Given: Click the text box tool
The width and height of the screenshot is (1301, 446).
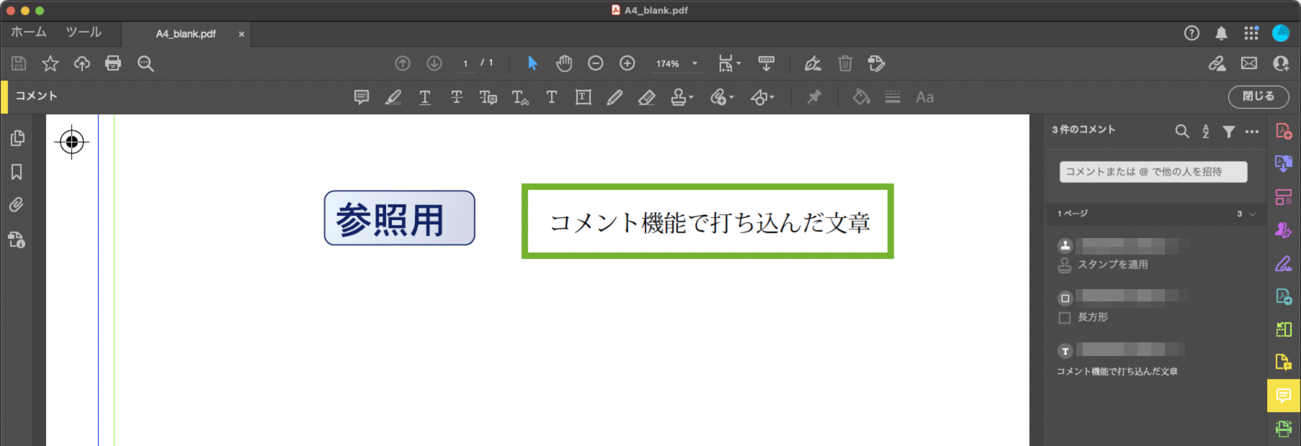Looking at the screenshot, I should [x=583, y=97].
